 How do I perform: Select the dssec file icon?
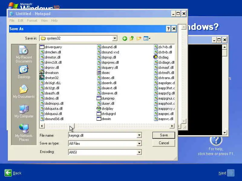coord(99,72)
